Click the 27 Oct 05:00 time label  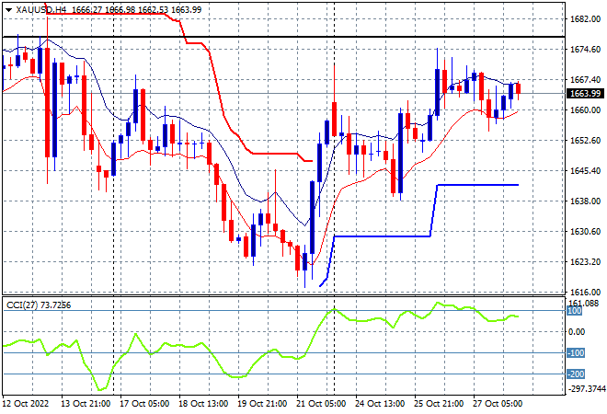tap(498, 404)
